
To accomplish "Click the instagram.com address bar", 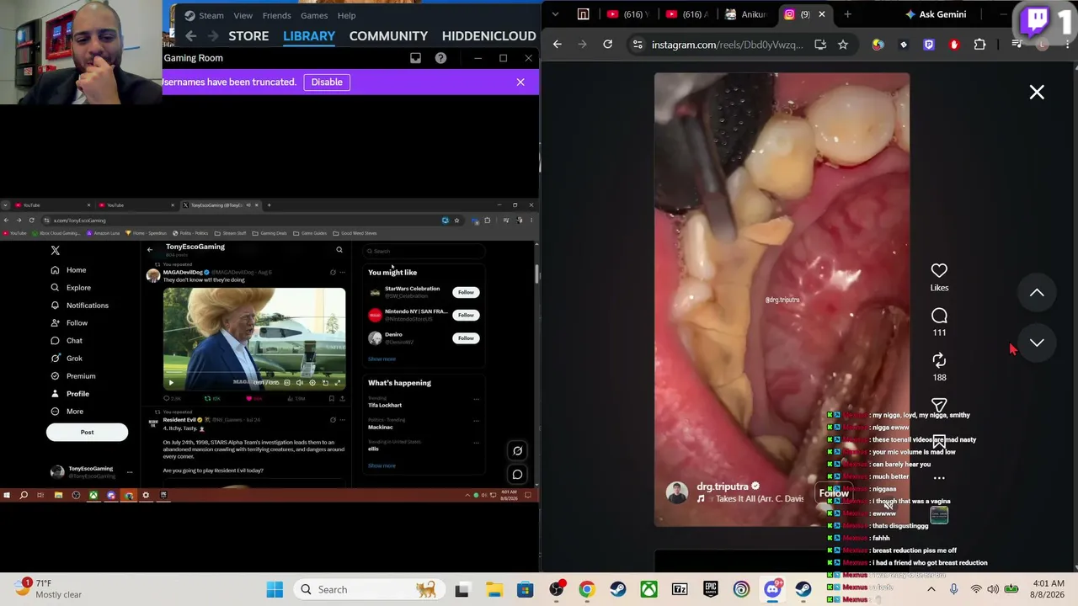I will coord(728,45).
